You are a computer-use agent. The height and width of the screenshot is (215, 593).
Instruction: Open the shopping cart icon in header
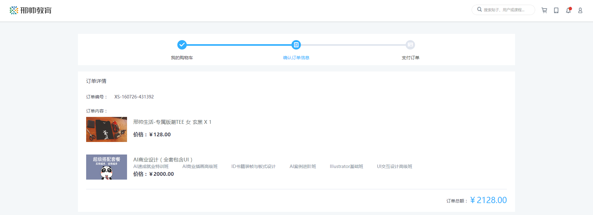[x=544, y=10]
